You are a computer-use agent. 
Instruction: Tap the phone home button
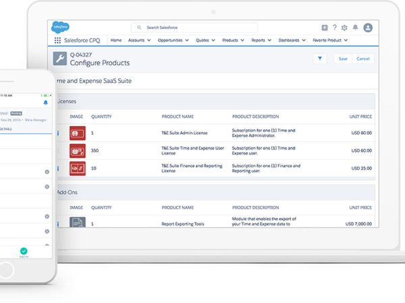click(5, 270)
